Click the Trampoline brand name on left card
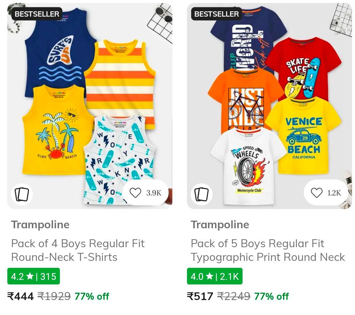 coord(40,225)
